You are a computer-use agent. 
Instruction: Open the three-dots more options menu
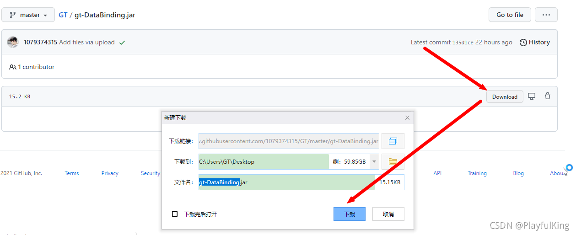tap(546, 15)
